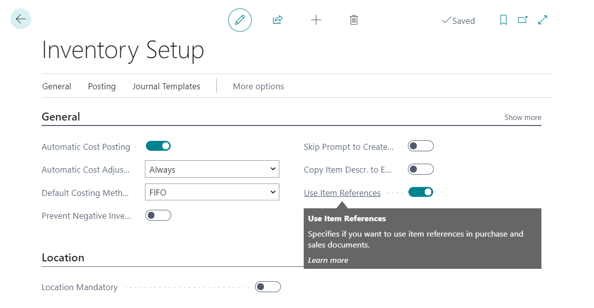The image size is (594, 308).
Task: Open Default Costing Method FIFO dropdown
Action: pos(212,192)
